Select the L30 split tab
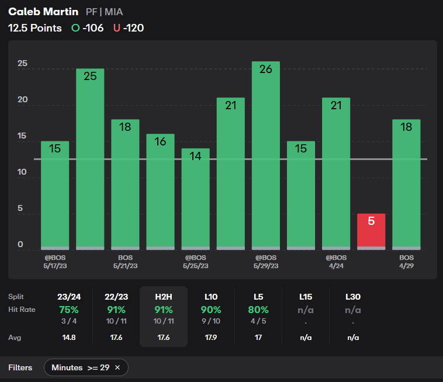 [353, 297]
